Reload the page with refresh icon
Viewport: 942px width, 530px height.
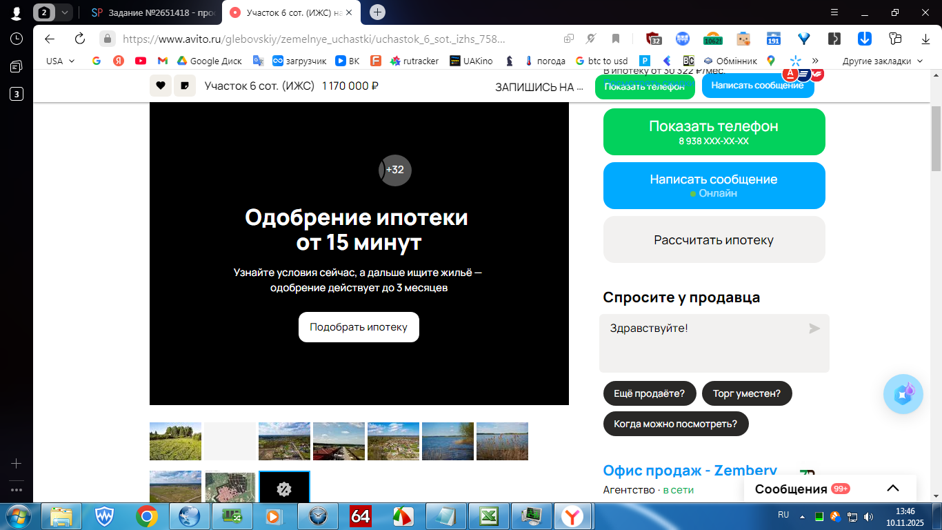point(80,39)
